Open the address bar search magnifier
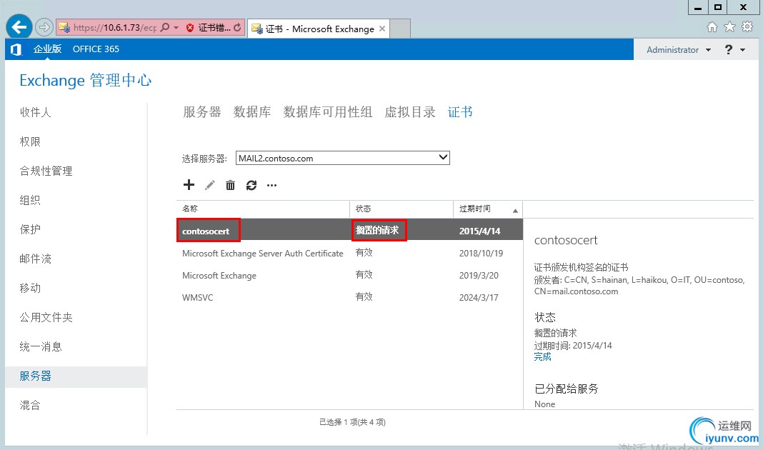The image size is (763, 450). coord(165,27)
